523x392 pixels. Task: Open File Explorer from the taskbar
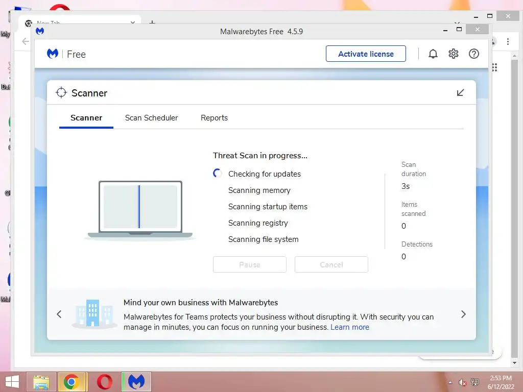click(x=41, y=382)
